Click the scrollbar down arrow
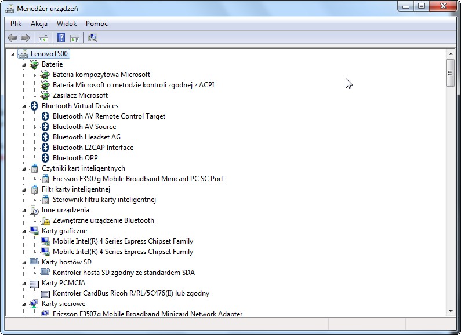This screenshot has height=335, width=461. (x=451, y=311)
